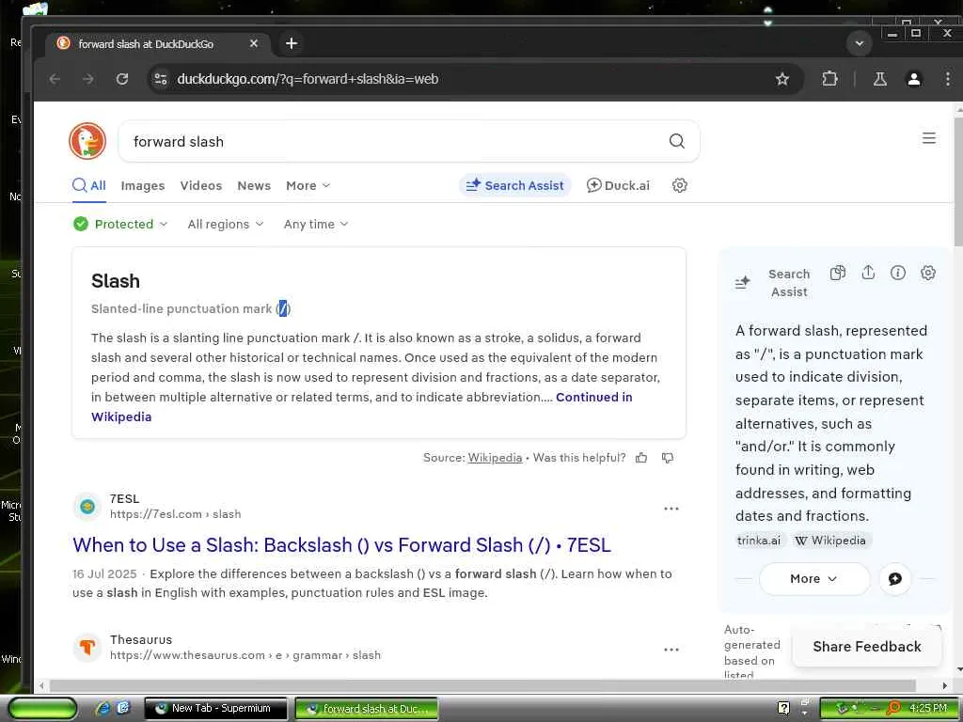The image size is (963, 722).
Task: Click the thumbs down icon
Action: click(x=668, y=458)
